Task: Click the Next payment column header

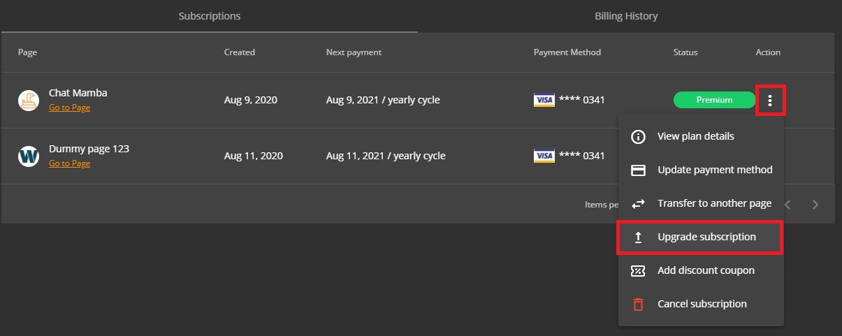Action: click(x=354, y=52)
